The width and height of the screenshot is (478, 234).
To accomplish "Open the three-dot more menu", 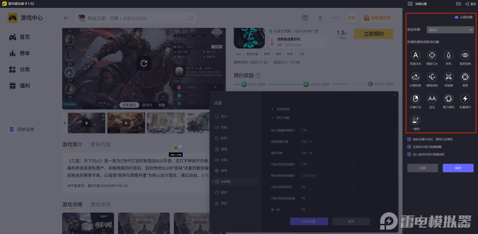I will (x=336, y=18).
